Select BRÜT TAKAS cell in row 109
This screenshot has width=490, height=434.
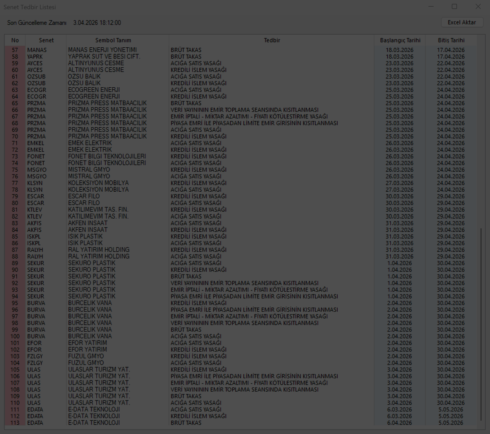point(186,396)
